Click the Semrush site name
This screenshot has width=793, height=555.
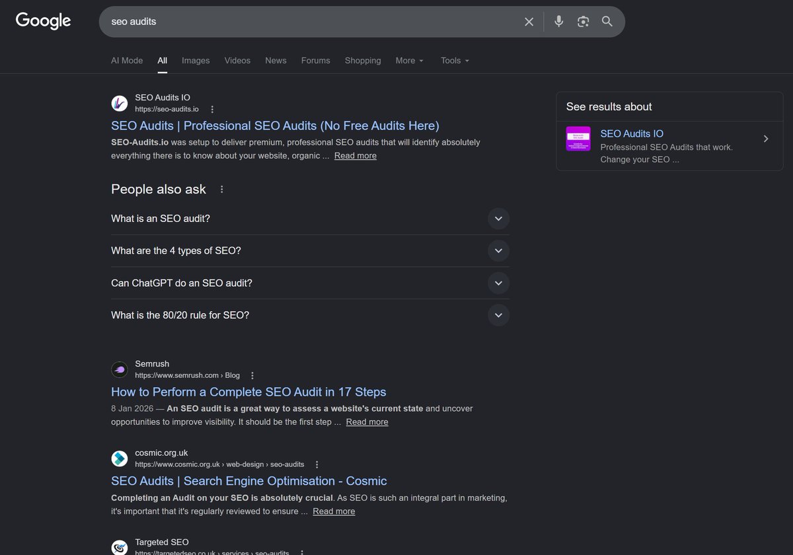[x=152, y=364]
